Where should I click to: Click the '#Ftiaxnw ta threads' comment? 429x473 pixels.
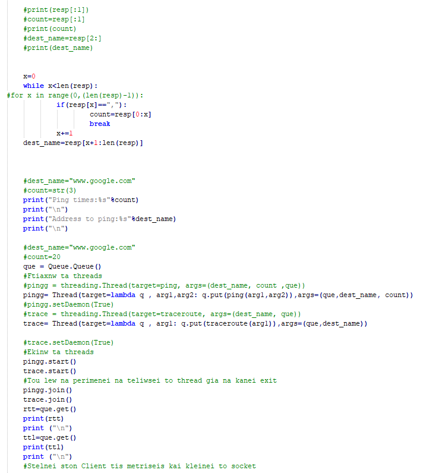pyautogui.click(x=62, y=276)
